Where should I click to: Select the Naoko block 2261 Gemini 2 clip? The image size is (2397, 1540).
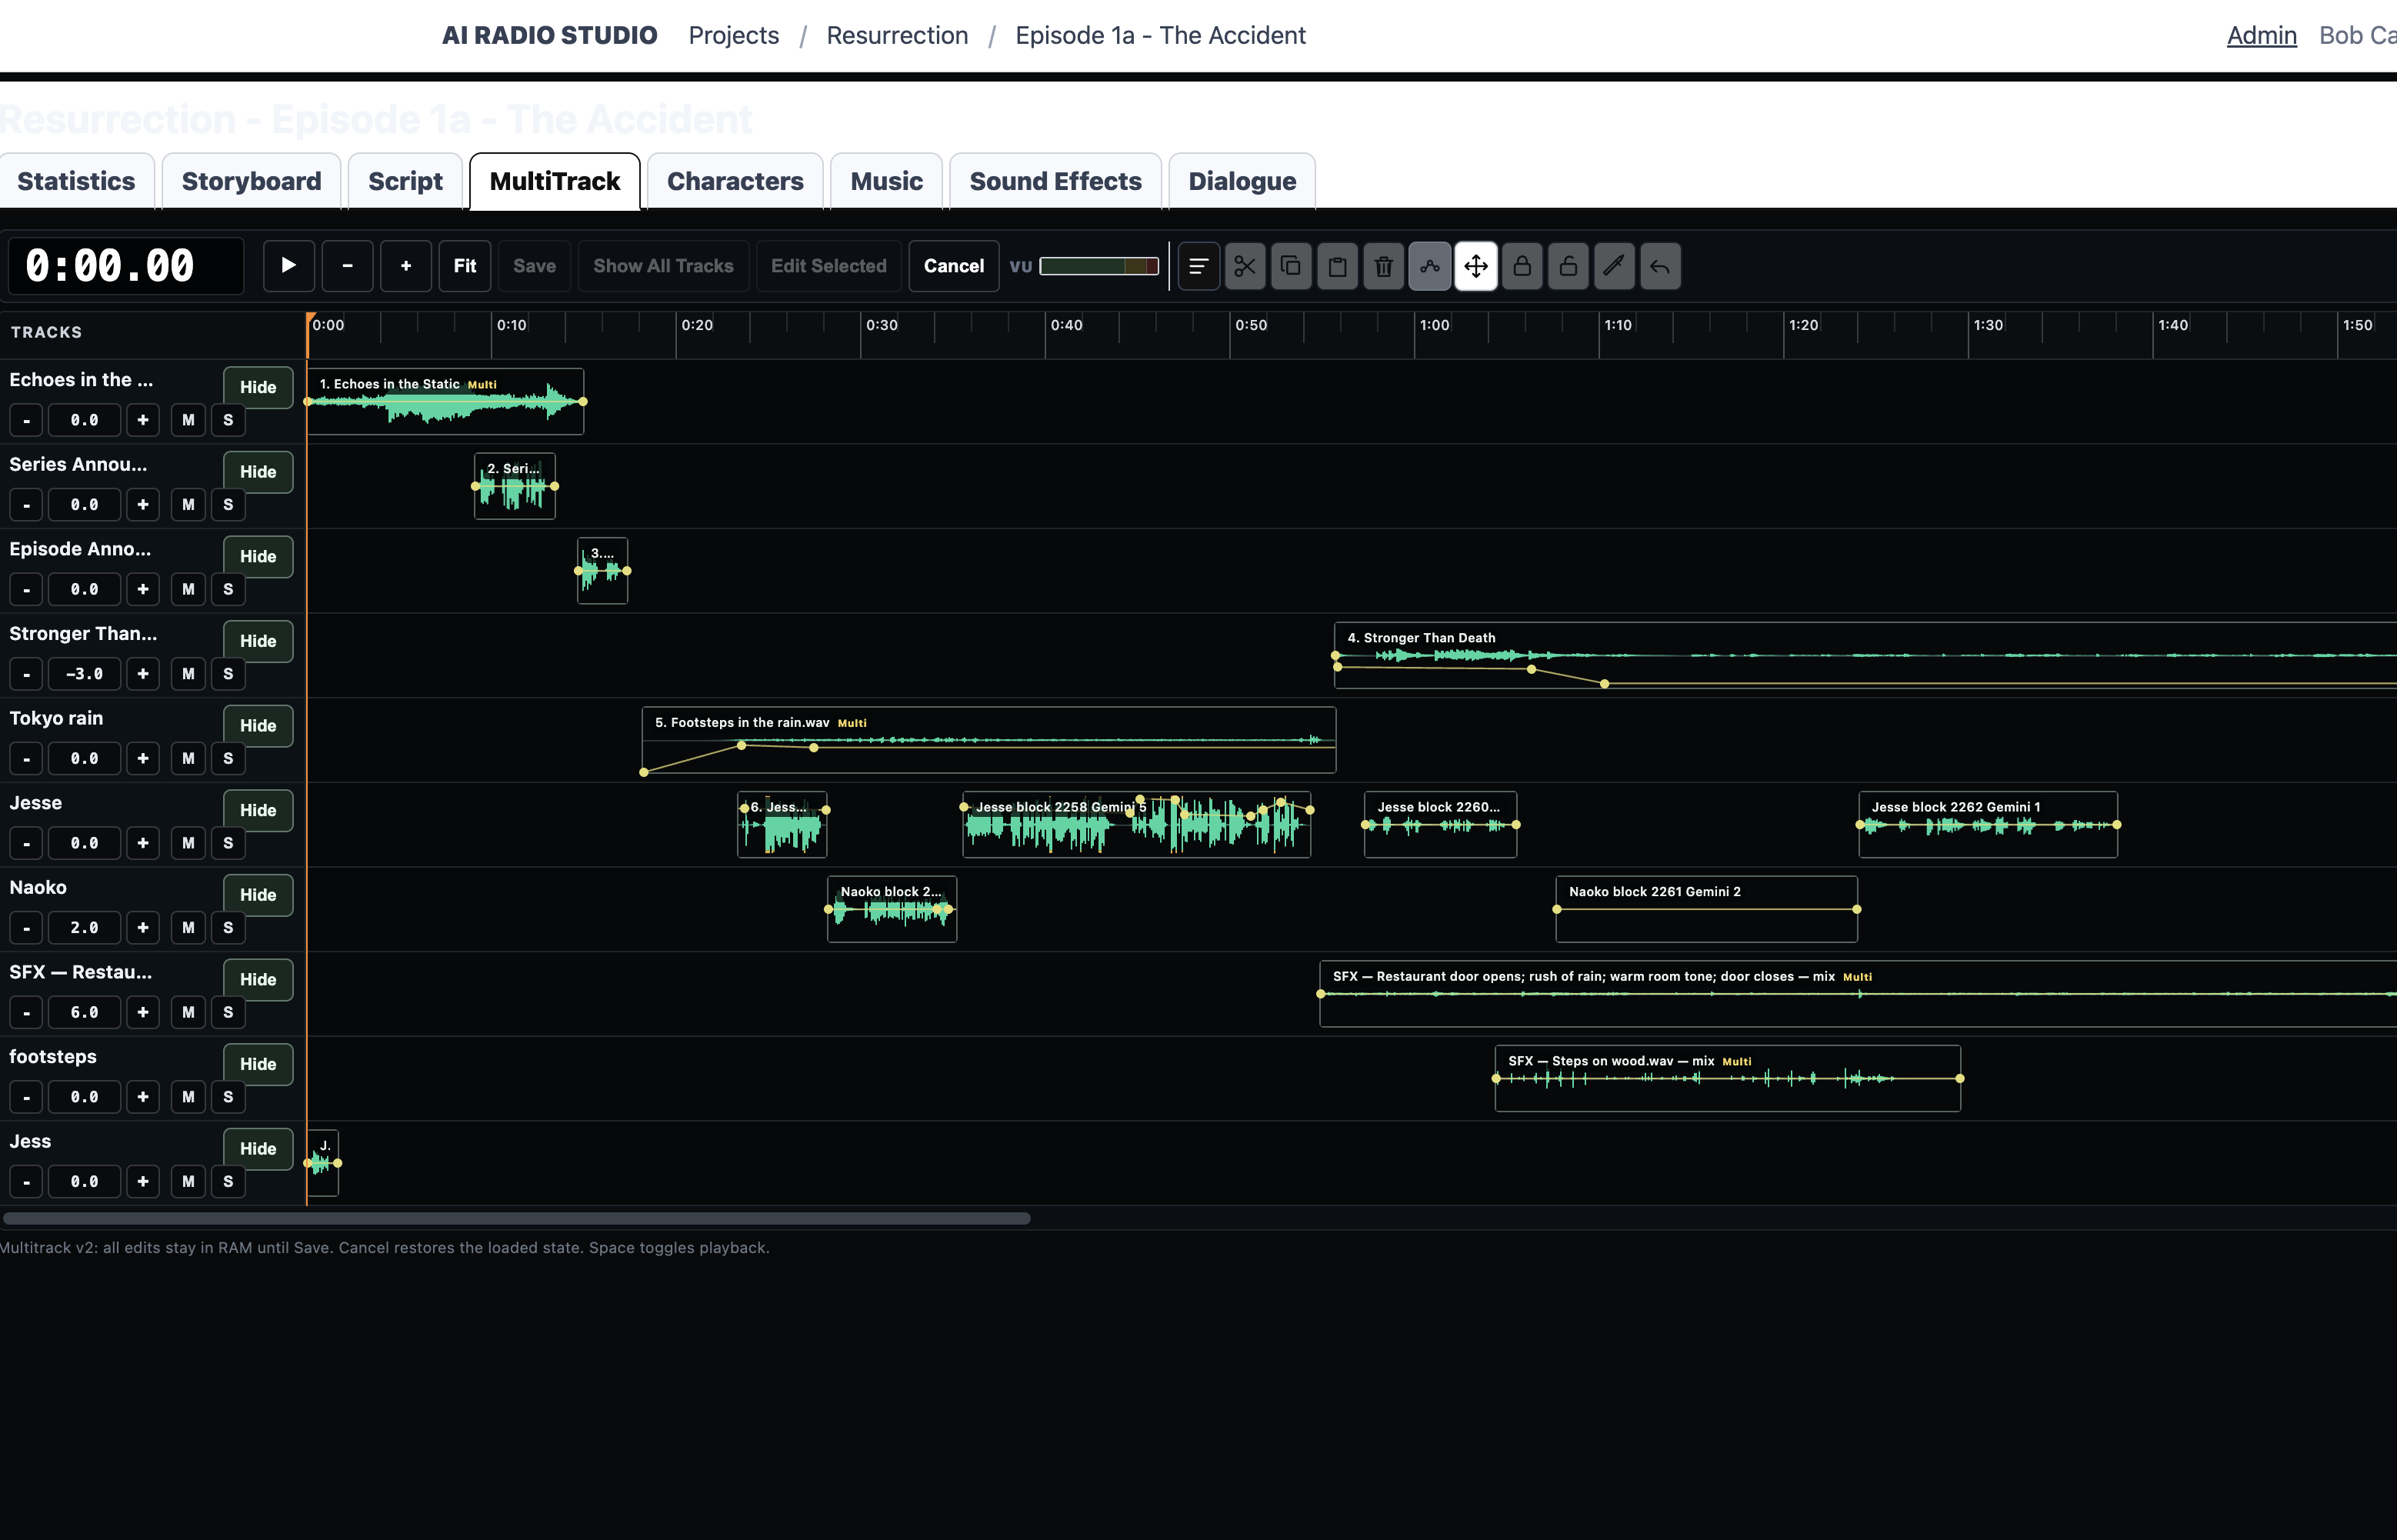[1706, 909]
